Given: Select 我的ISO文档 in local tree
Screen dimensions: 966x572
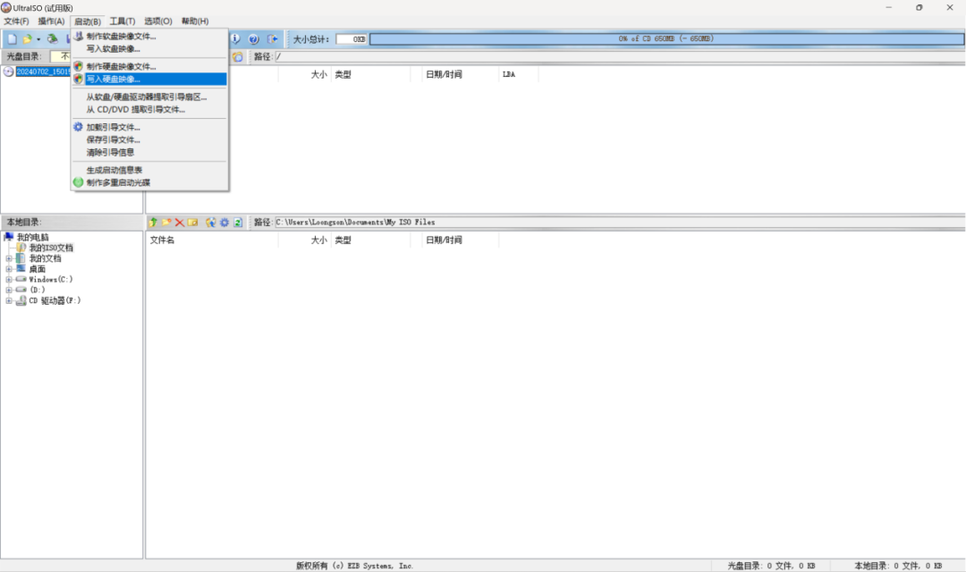Looking at the screenshot, I should point(51,248).
